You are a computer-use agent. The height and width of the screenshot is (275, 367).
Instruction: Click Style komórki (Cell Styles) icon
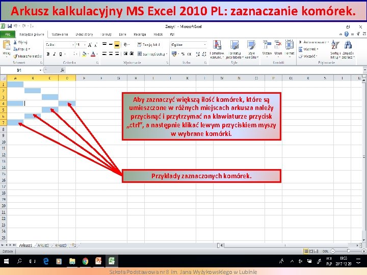pos(251,45)
